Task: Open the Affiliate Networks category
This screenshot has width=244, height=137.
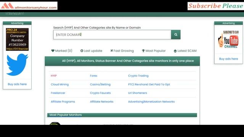Action: (102, 102)
